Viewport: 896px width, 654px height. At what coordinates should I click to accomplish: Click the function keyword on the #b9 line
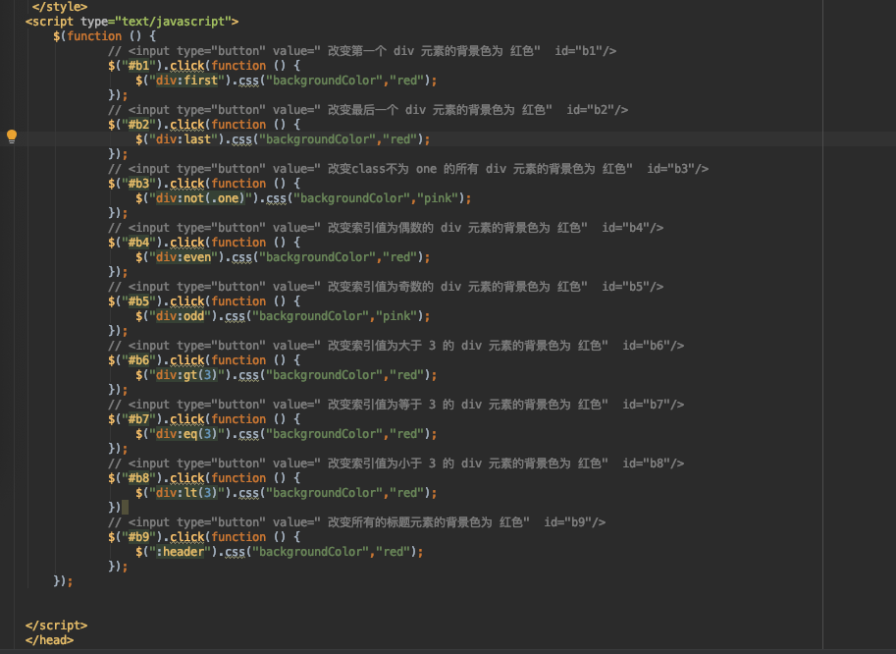238,537
